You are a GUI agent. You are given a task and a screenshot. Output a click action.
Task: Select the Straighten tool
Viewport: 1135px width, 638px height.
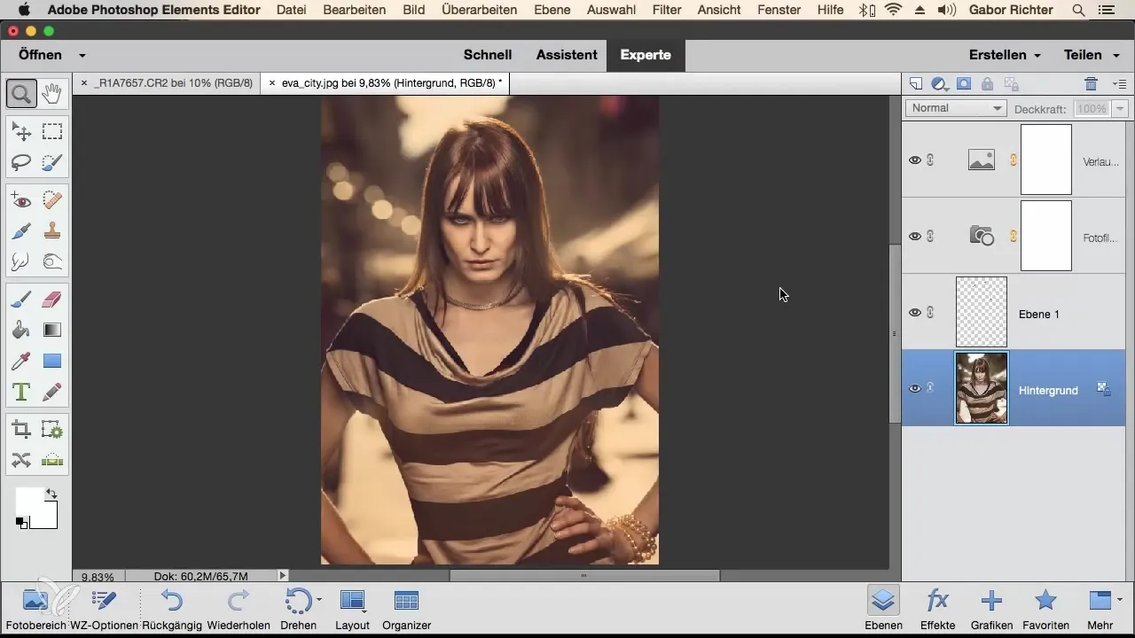(52, 460)
